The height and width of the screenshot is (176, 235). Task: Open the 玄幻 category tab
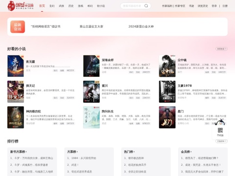tap(52, 6)
